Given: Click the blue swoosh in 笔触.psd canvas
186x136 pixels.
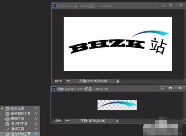Looking at the screenshot, I should (x=117, y=104).
